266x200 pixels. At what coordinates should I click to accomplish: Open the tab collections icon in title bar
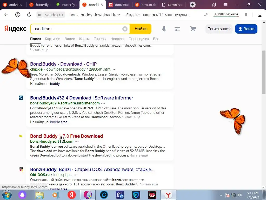tap(214, 5)
